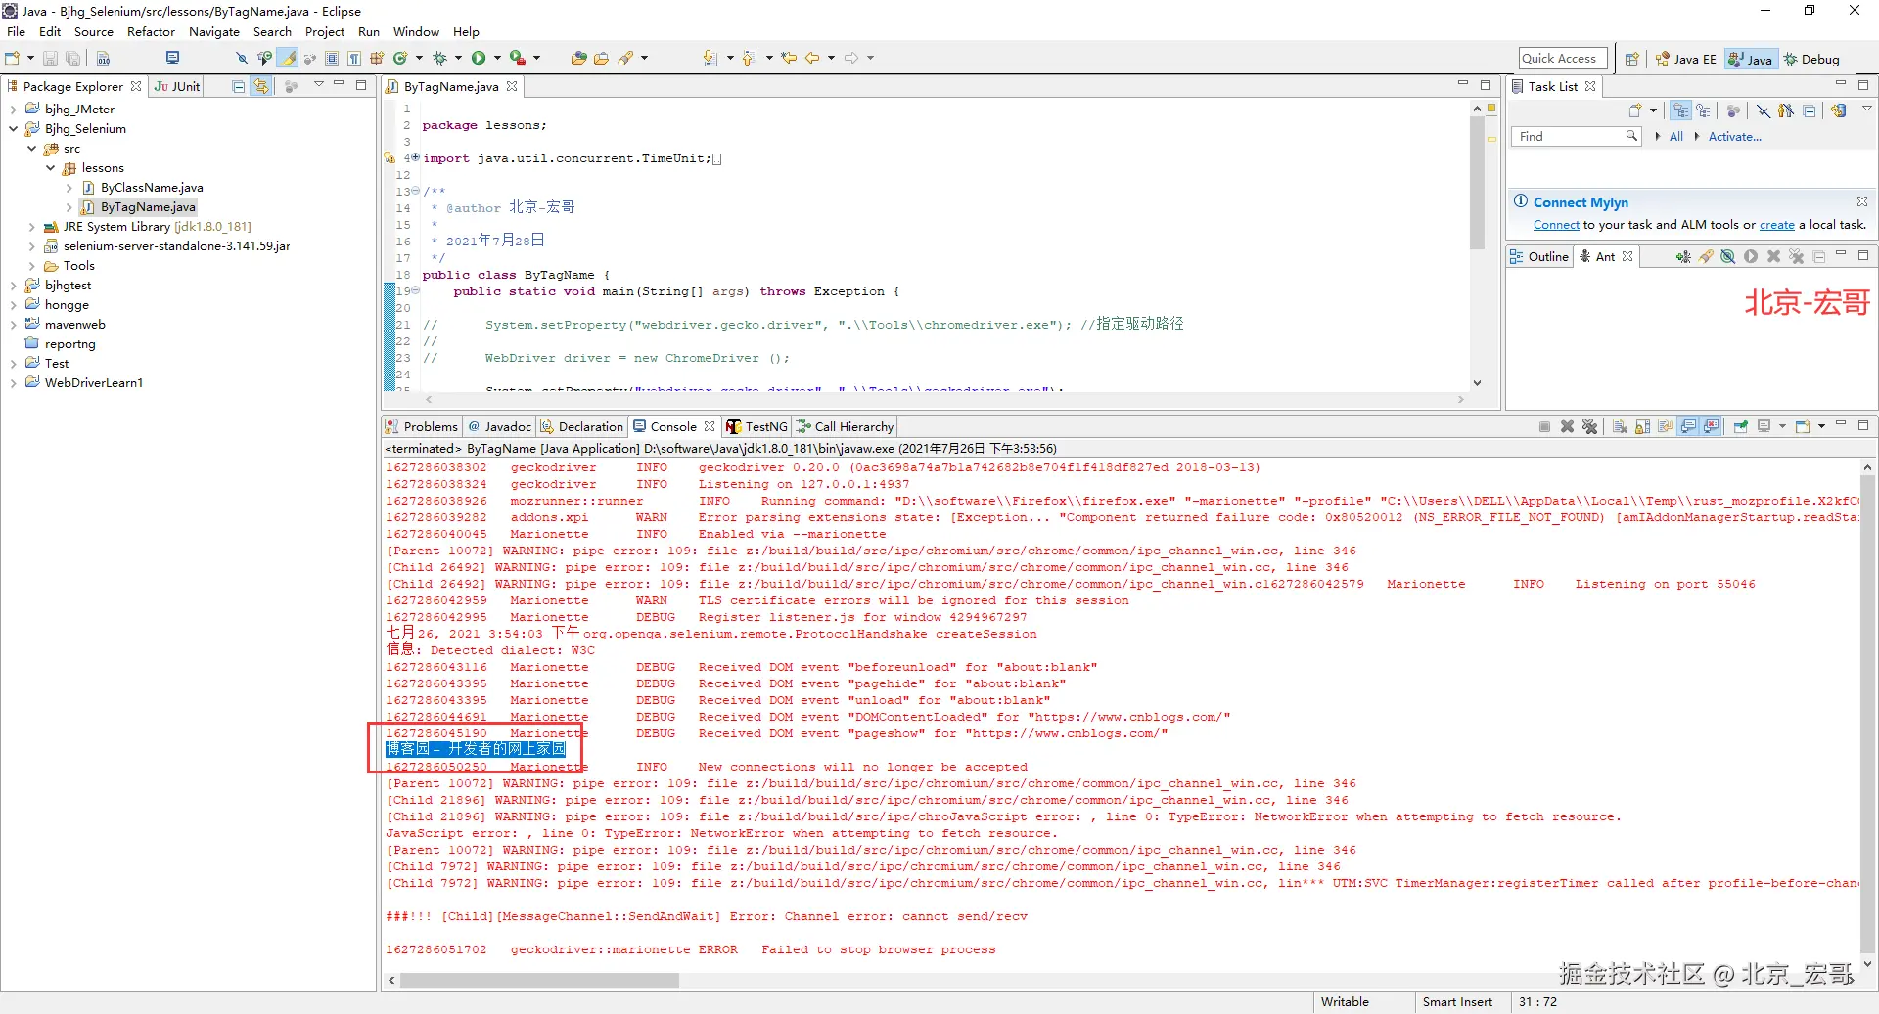Viewport: 1879px width, 1014px height.
Task: Switch to the Problems tab
Action: coord(430,427)
